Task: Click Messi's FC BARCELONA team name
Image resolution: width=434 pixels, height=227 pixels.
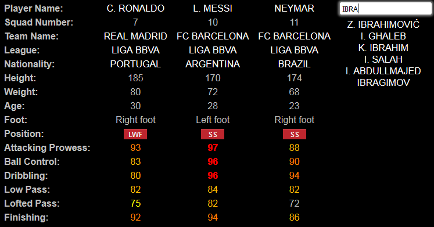Action: tap(213, 36)
